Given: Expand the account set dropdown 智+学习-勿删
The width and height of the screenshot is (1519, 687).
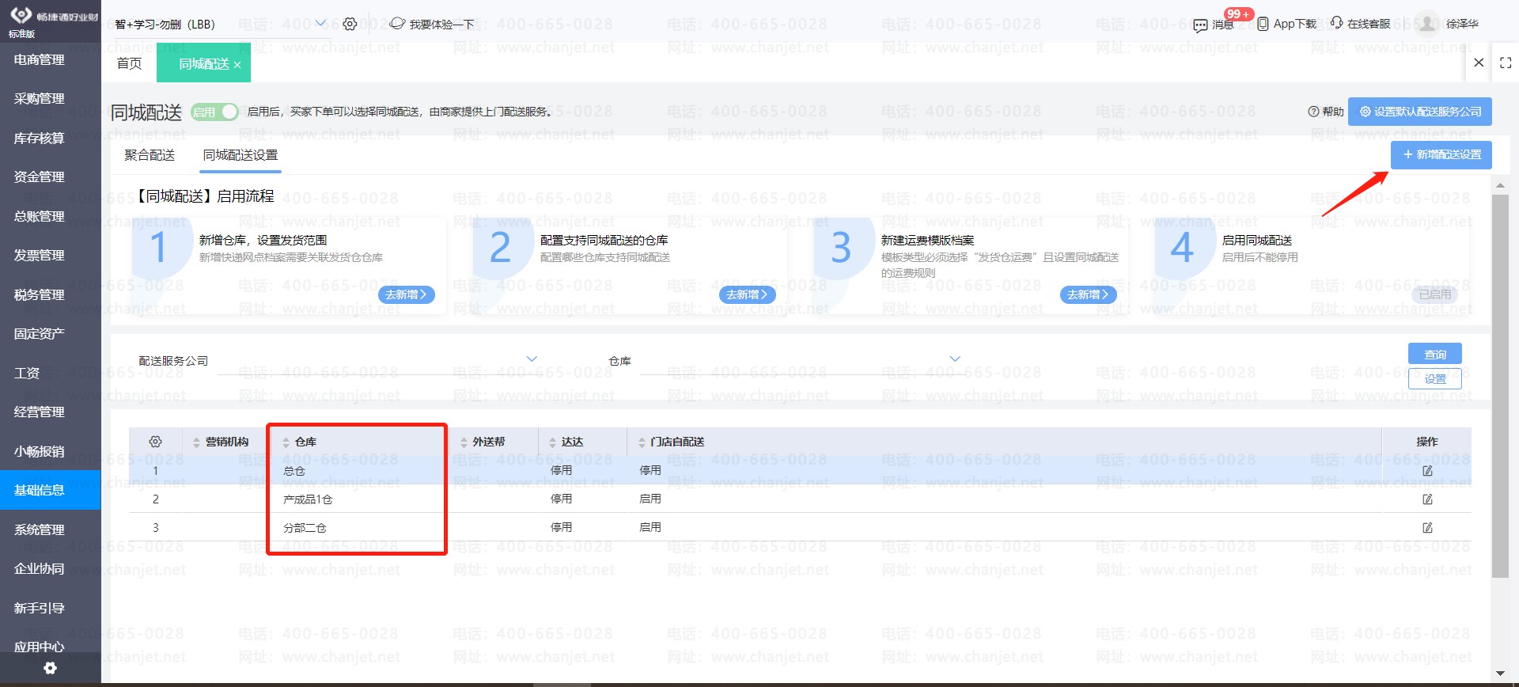Looking at the screenshot, I should [320, 24].
